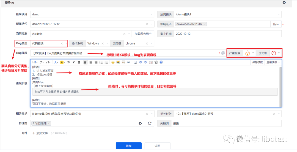
Task: Insert an image in the editor
Action: [x=118, y=62]
